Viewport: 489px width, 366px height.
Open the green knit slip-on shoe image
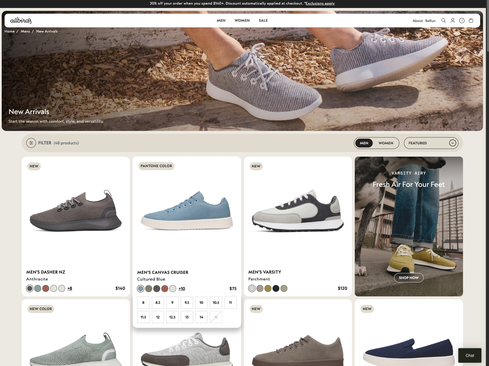click(76, 349)
